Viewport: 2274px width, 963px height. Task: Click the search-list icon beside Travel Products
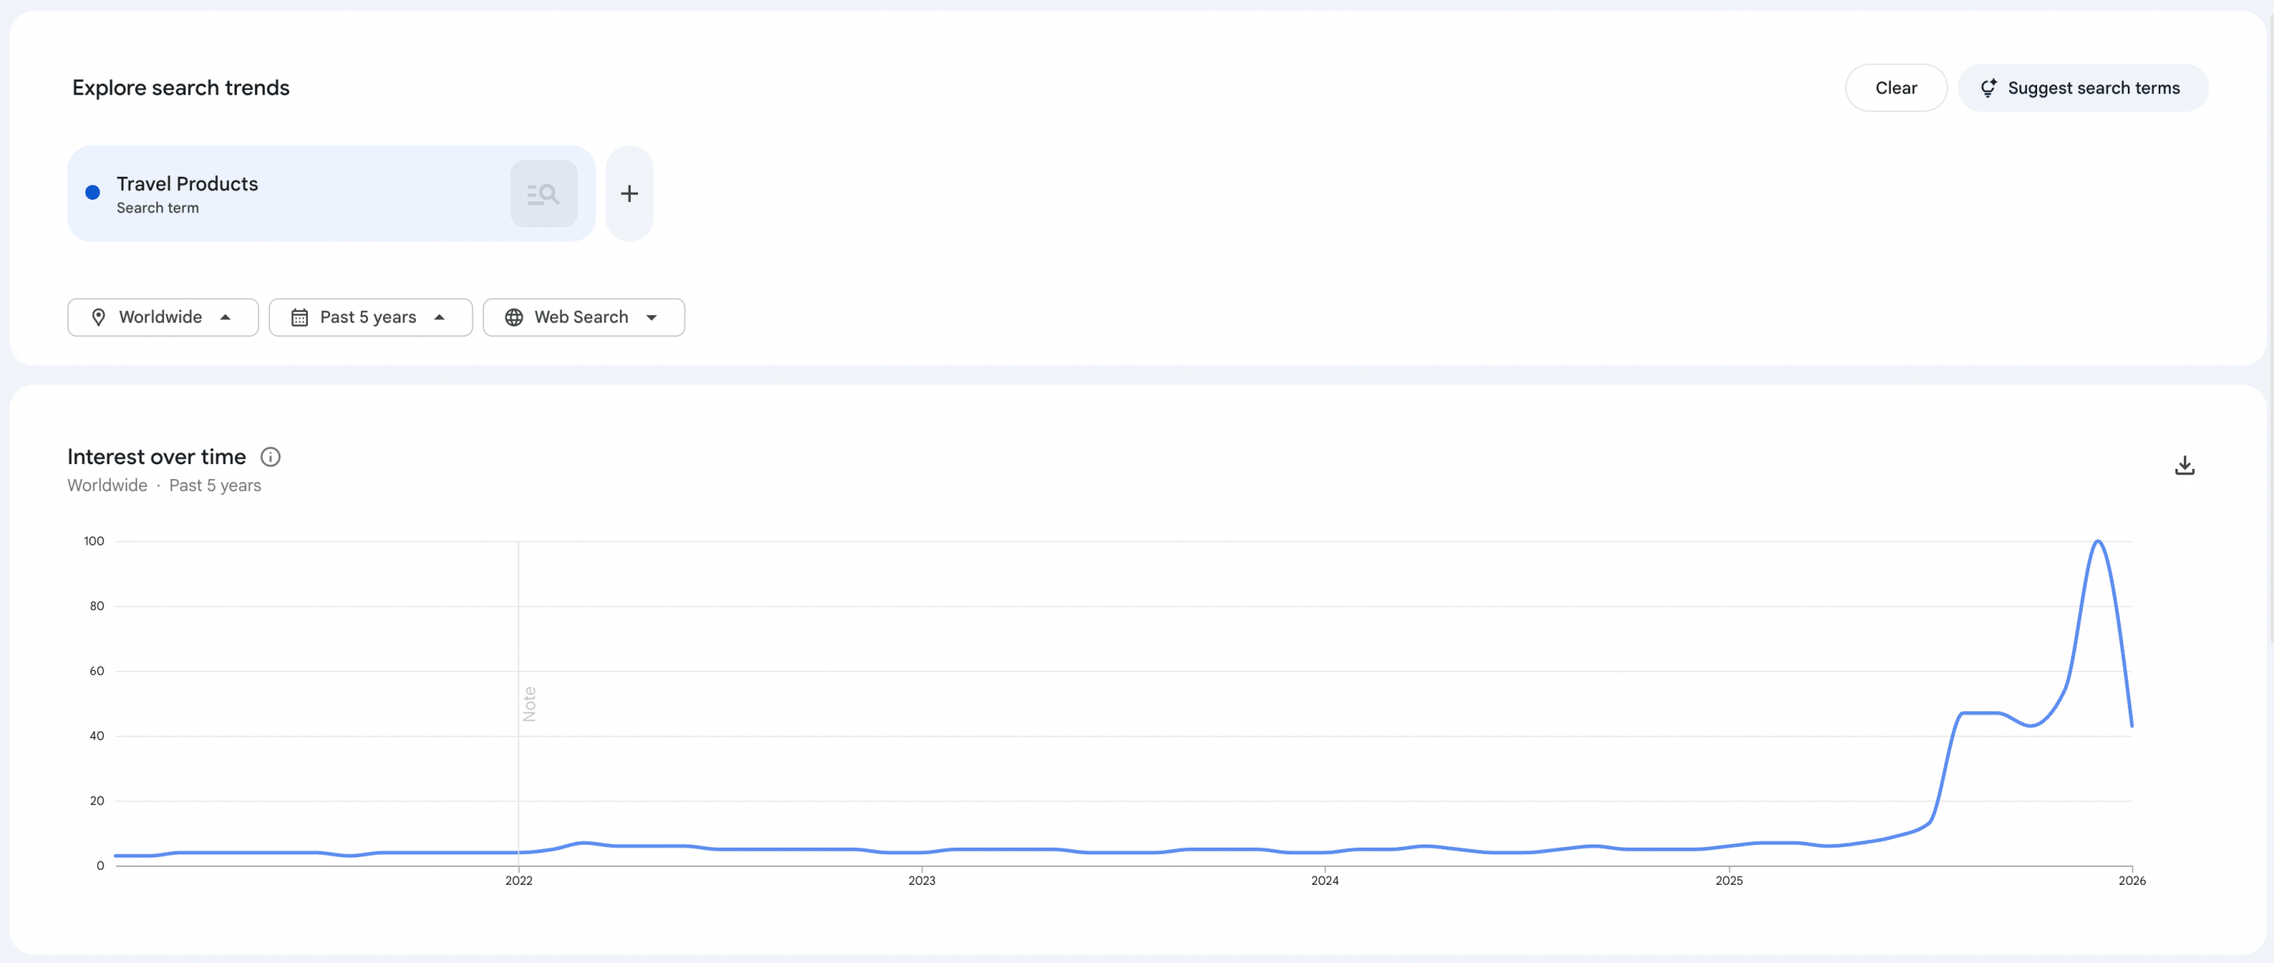[x=543, y=193]
